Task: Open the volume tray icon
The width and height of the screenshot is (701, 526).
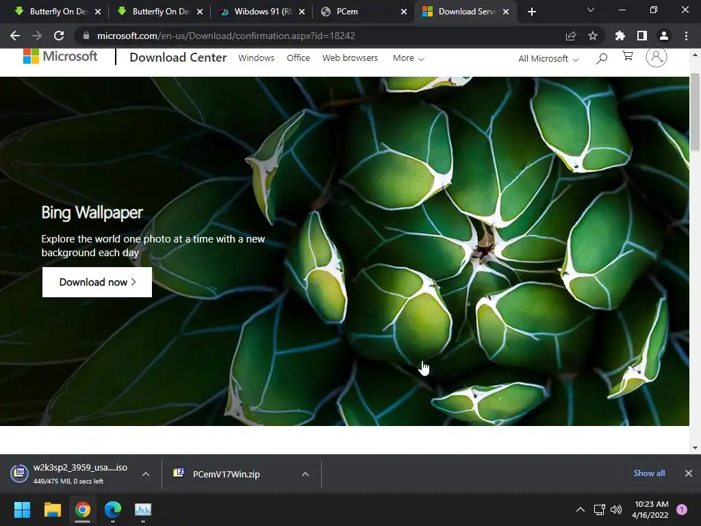Action: coord(616,510)
